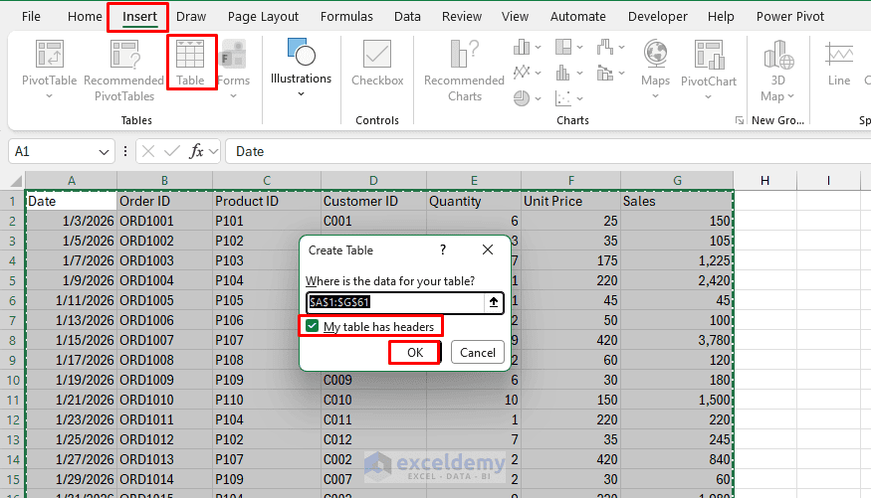Image resolution: width=871 pixels, height=498 pixels.
Task: Click the formula bar enter checkmark icon
Action: [x=172, y=151]
